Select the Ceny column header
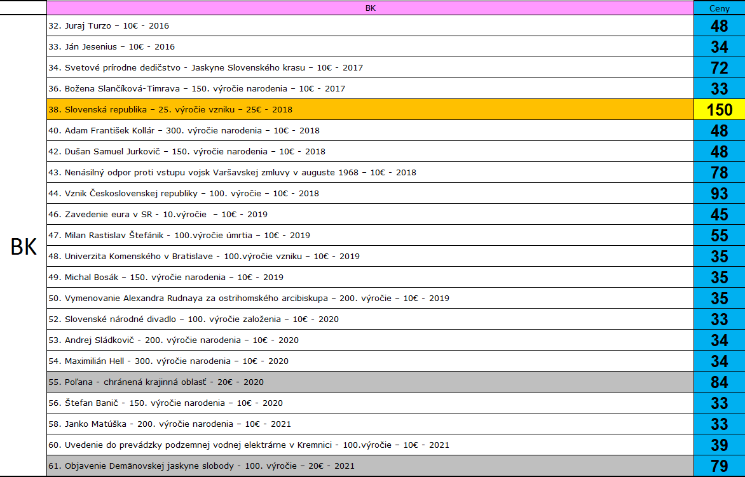Viewport: 745px width, 477px height. coord(719,8)
